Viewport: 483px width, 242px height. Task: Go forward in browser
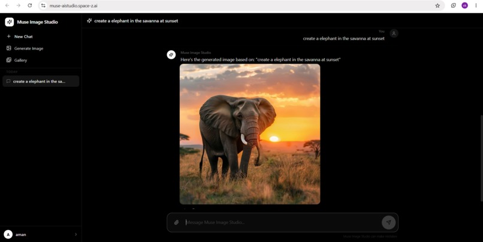point(19,5)
